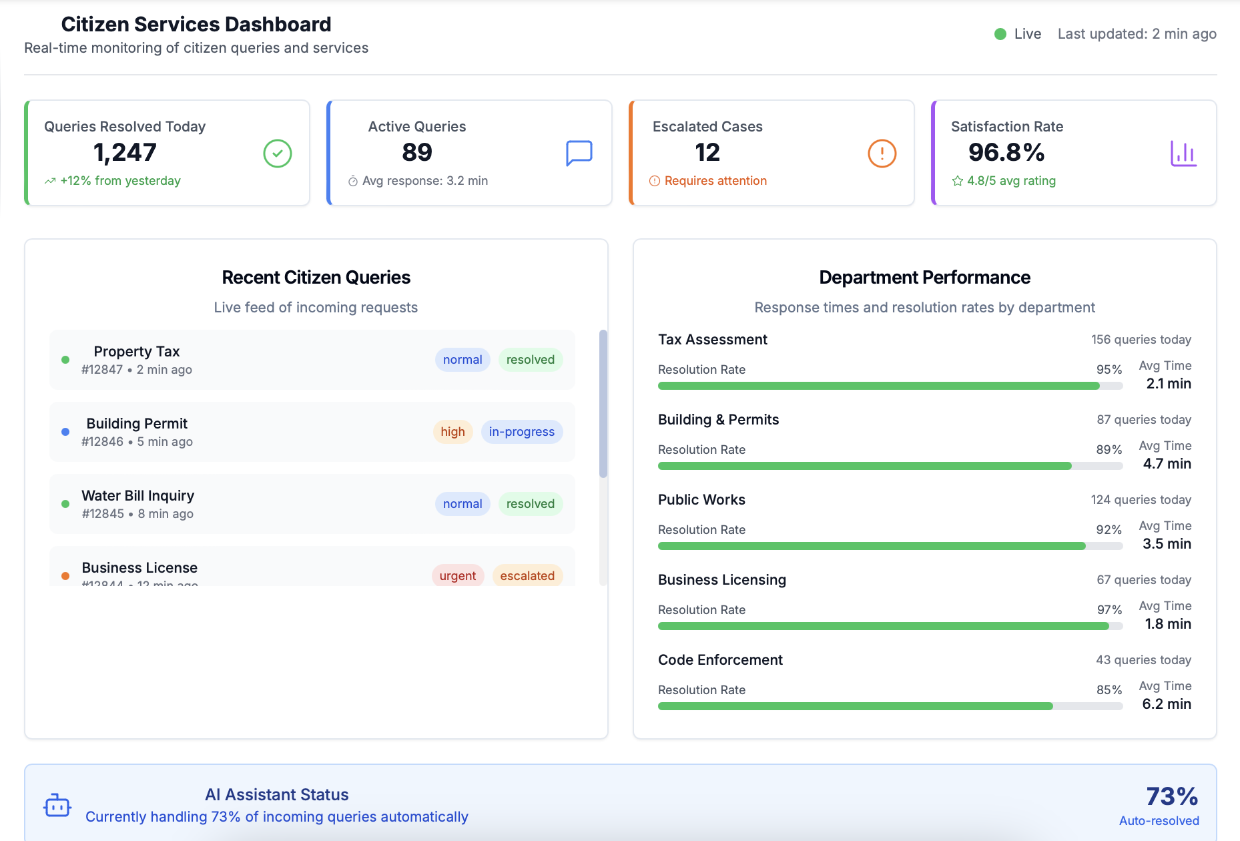Toggle the green status dot on Property Tax query
Screen dimensions: 1240x841
pyautogui.click(x=65, y=360)
